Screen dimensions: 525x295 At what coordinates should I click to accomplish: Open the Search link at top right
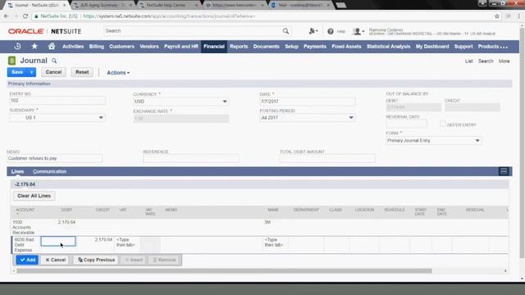[x=486, y=61]
